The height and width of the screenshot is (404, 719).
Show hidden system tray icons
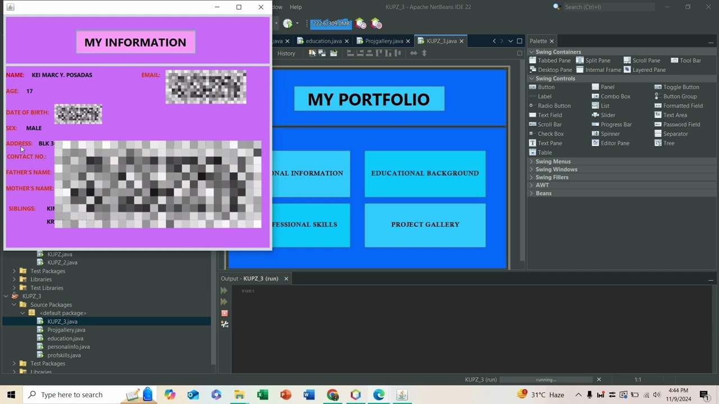pos(578,395)
